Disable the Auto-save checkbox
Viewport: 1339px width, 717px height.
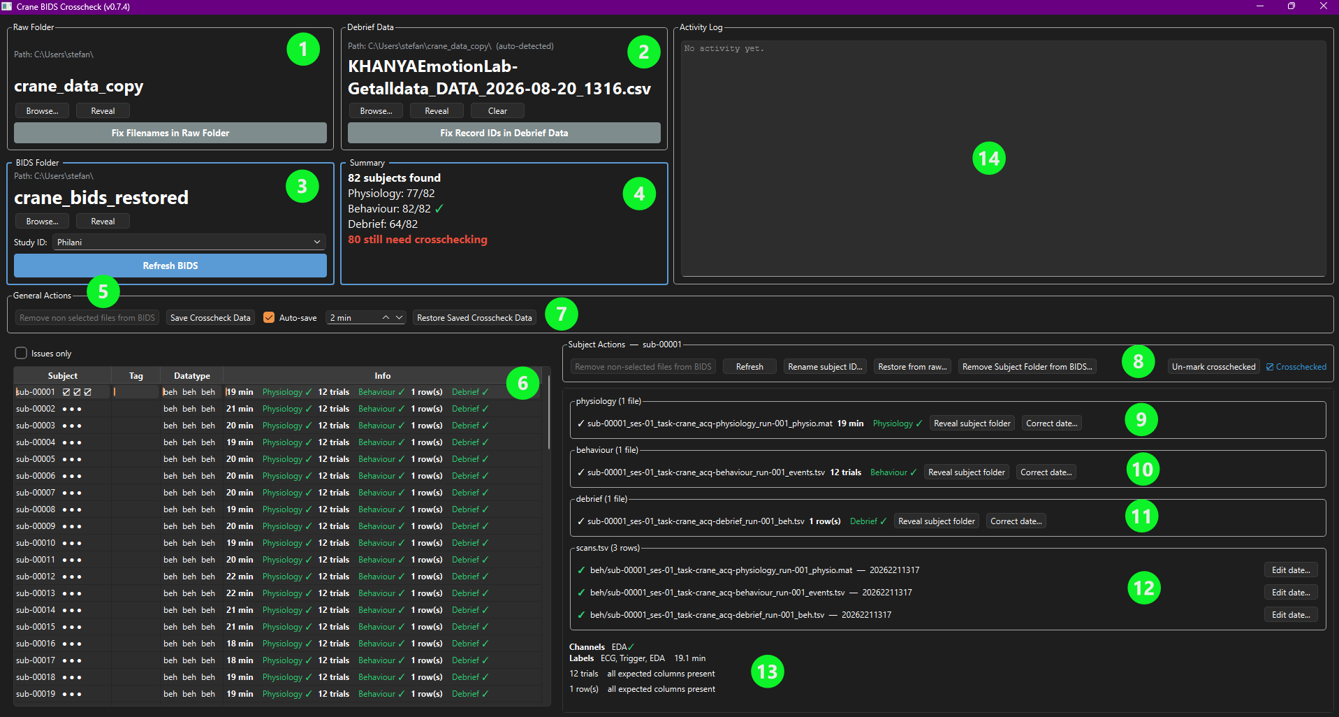[269, 317]
